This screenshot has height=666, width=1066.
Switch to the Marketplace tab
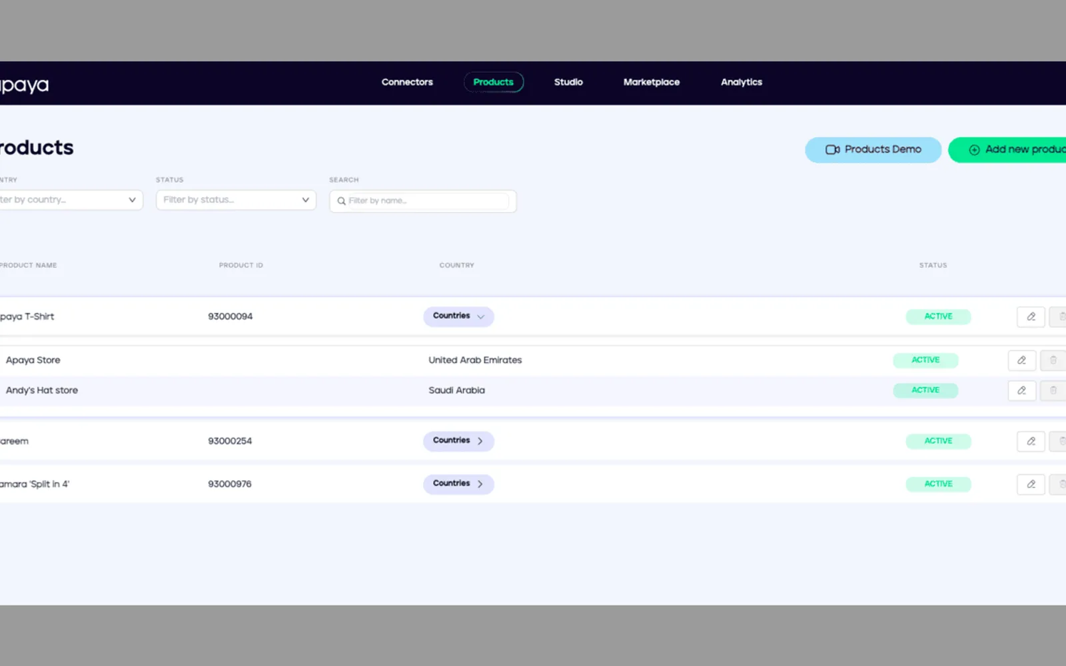[x=652, y=82]
